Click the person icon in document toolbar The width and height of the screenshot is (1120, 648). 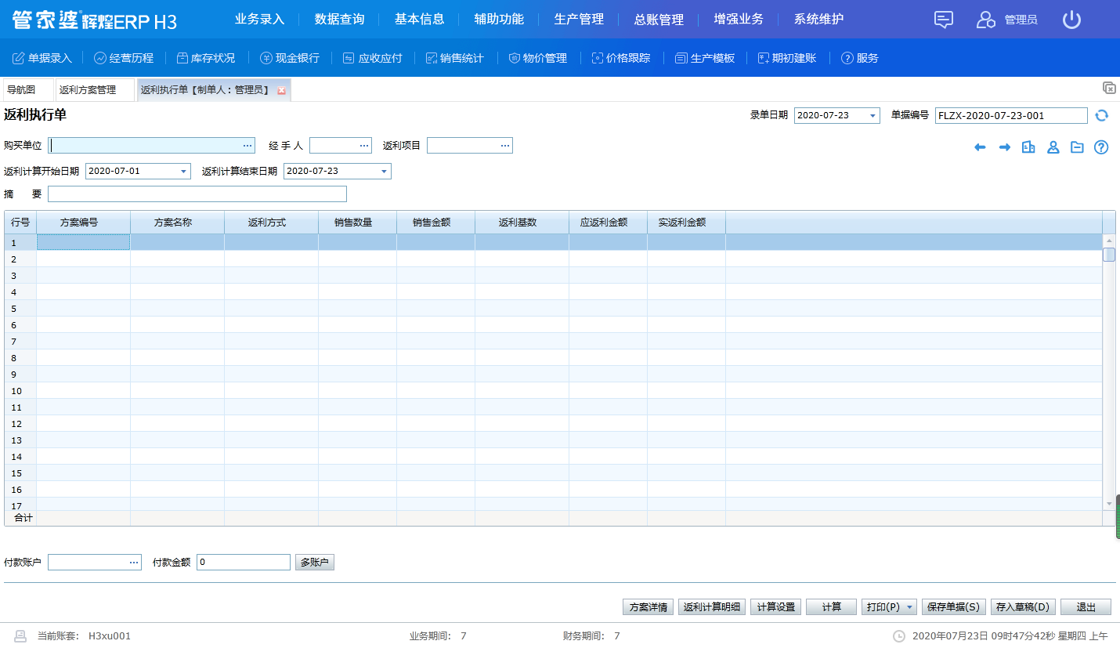[1053, 147]
